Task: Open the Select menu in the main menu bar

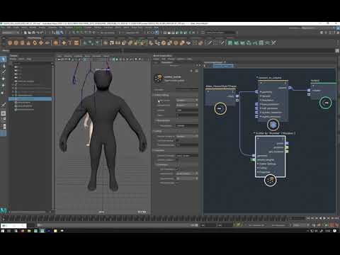Action: (x=24, y=28)
